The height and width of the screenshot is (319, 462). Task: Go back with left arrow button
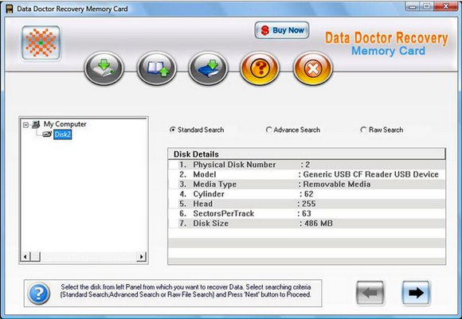coord(370,293)
